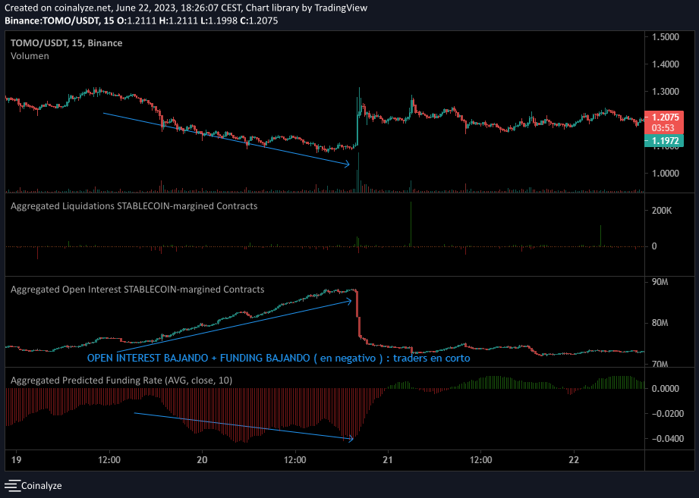The image size is (699, 498).
Task: Click the tall liquidation spike near 21
Action: tap(411, 224)
